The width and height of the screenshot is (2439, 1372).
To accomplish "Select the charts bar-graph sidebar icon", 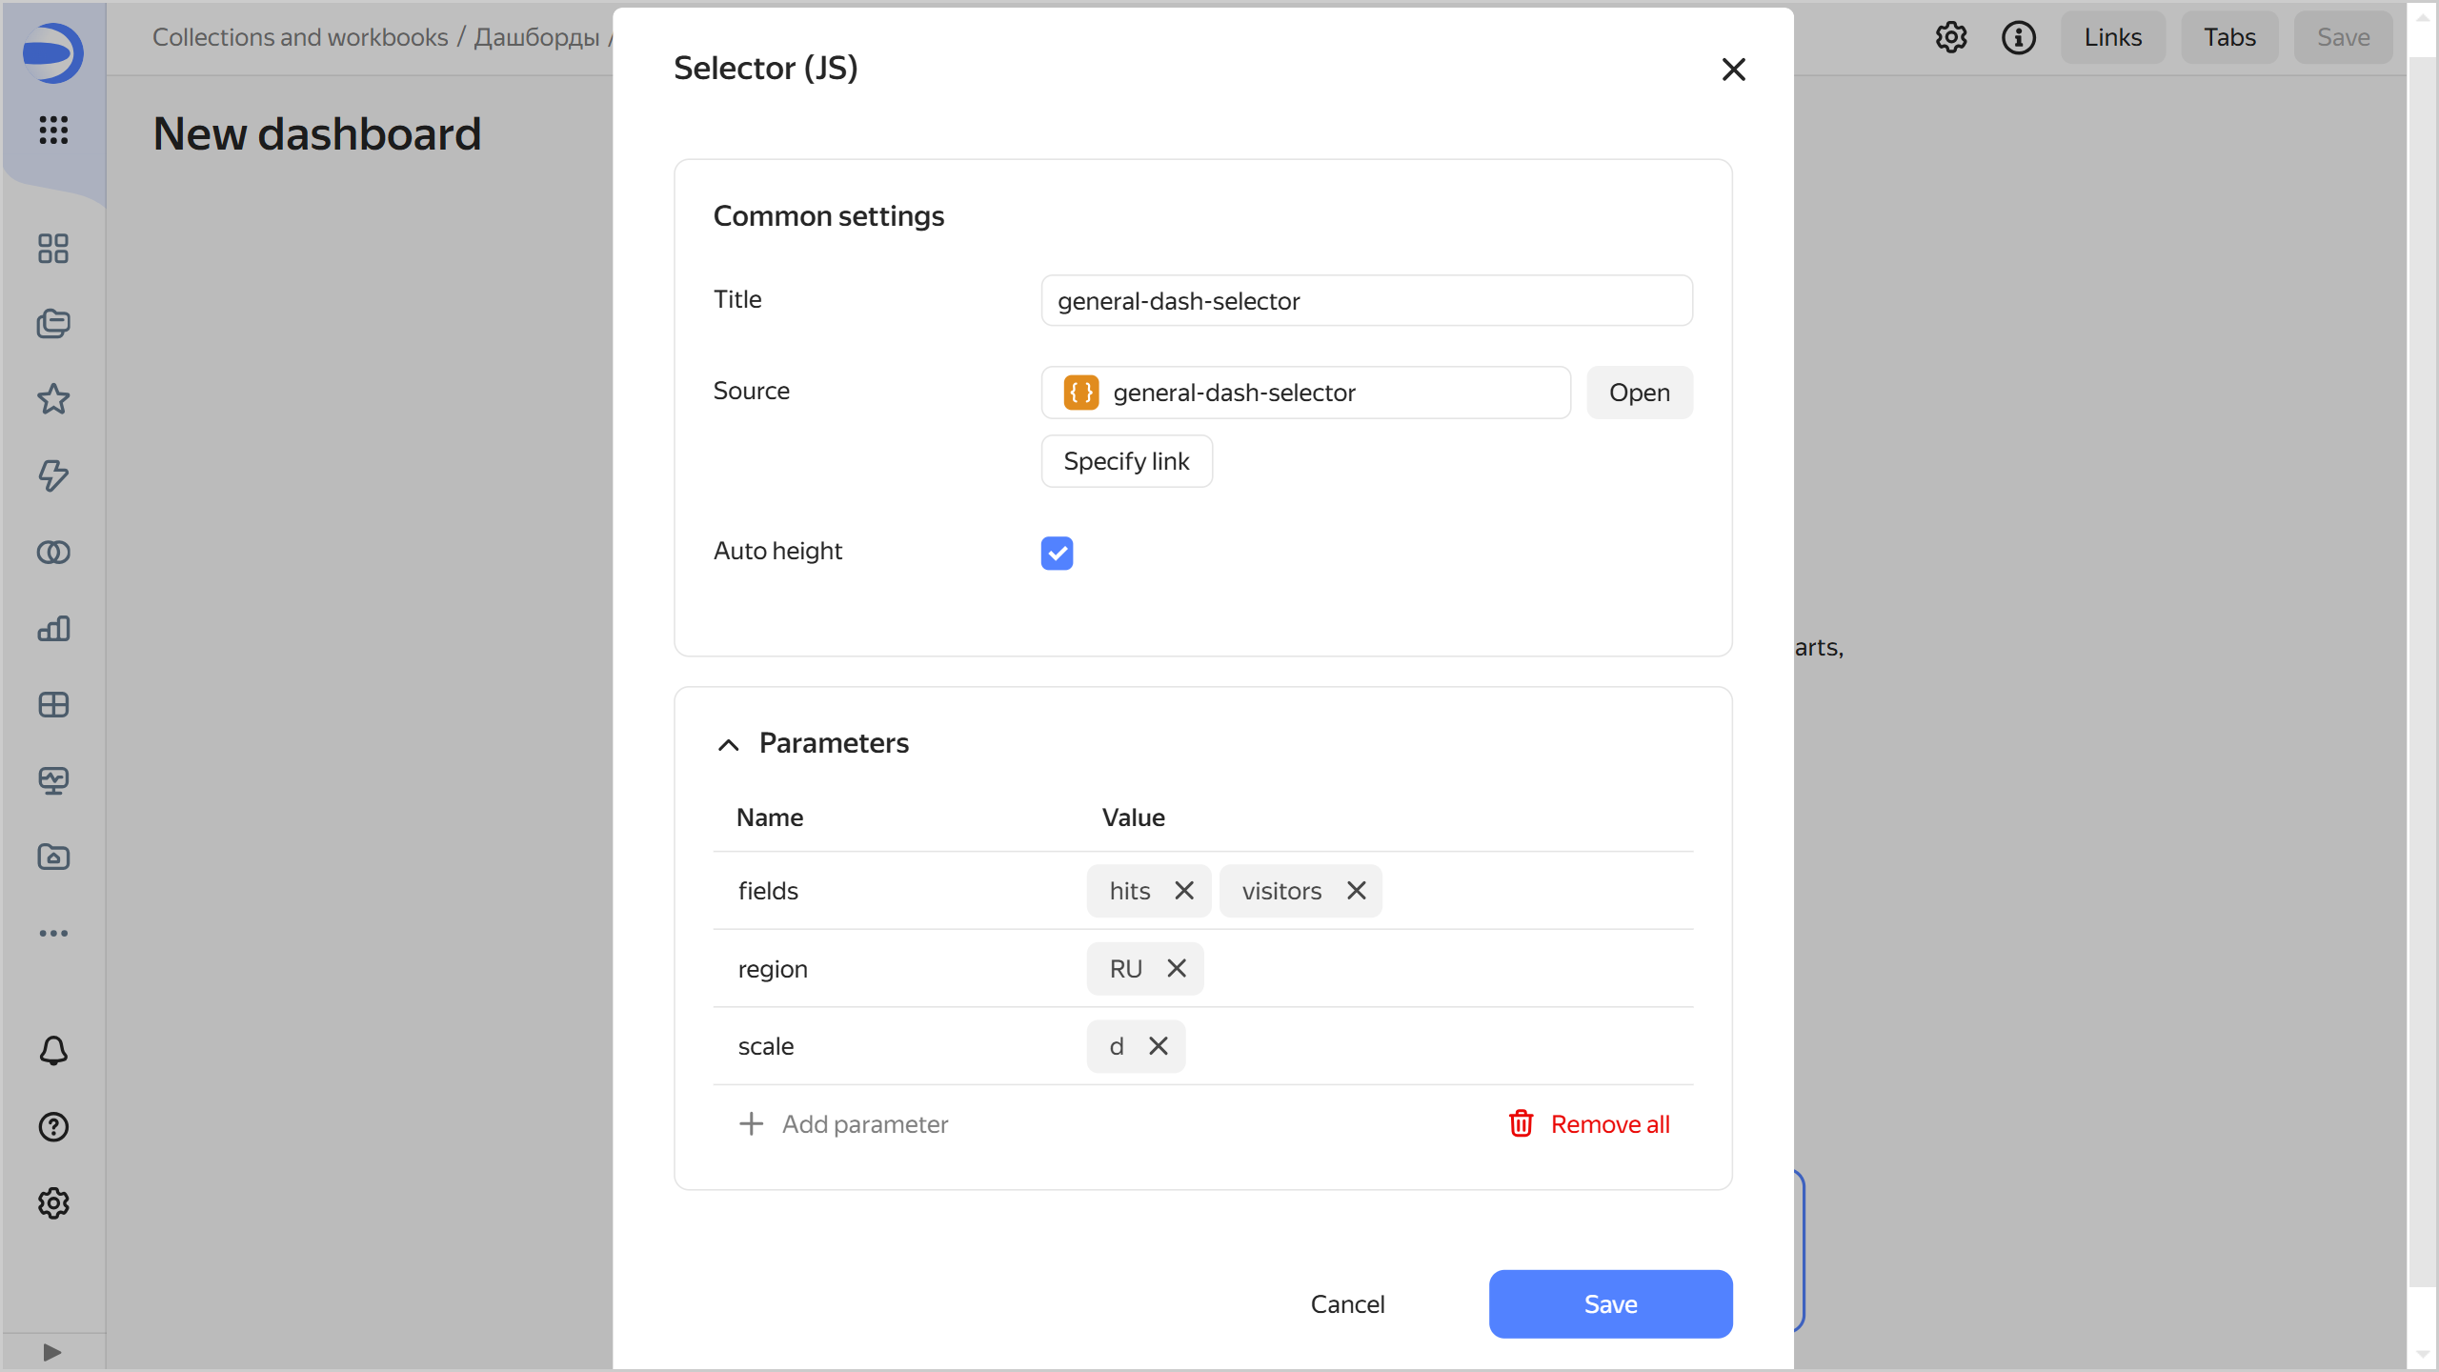I will click(x=53, y=628).
